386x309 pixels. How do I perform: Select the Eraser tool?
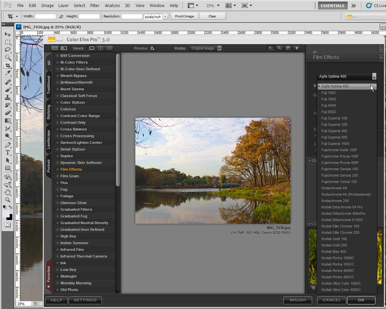pyautogui.click(x=8, y=113)
